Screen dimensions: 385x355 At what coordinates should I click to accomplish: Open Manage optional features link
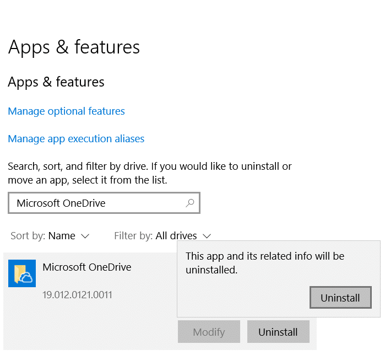coord(66,111)
